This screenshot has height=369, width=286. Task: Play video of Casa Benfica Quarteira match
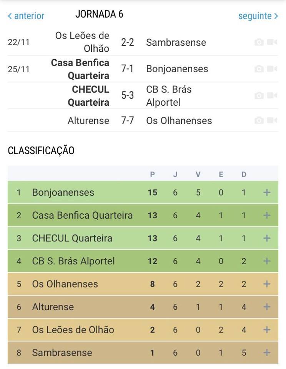272,69
